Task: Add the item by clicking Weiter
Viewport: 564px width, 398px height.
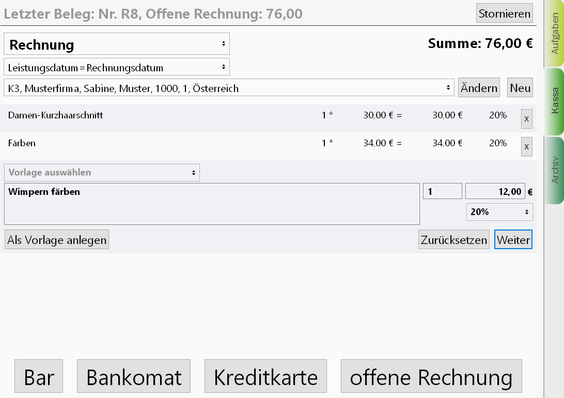Action: click(513, 239)
